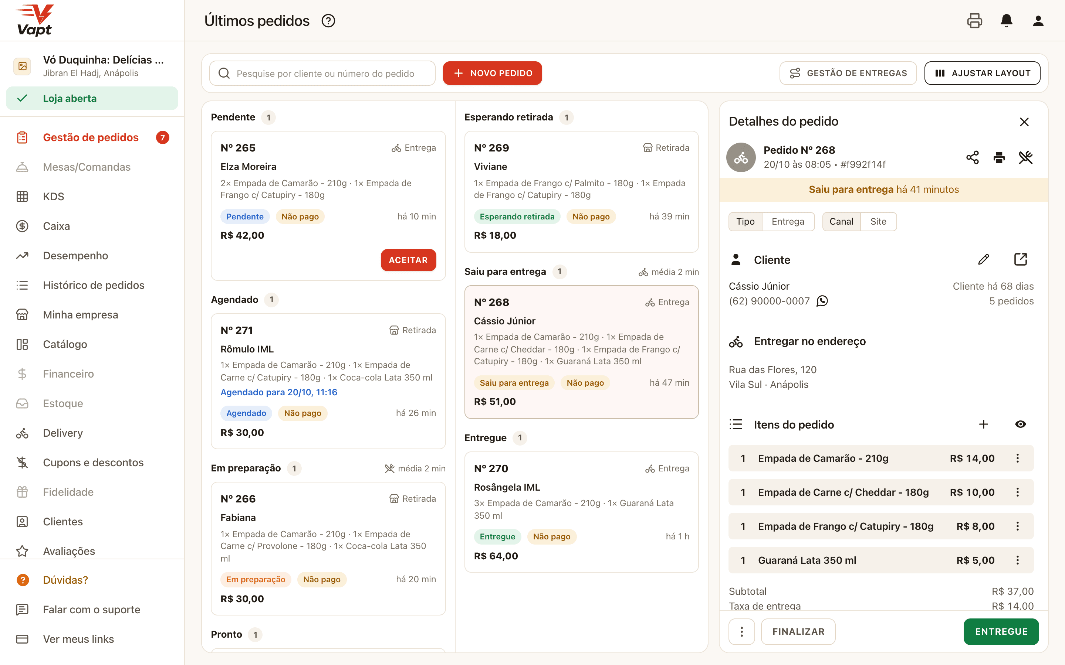Click AJUSTAR LAYOUT button

(982, 73)
